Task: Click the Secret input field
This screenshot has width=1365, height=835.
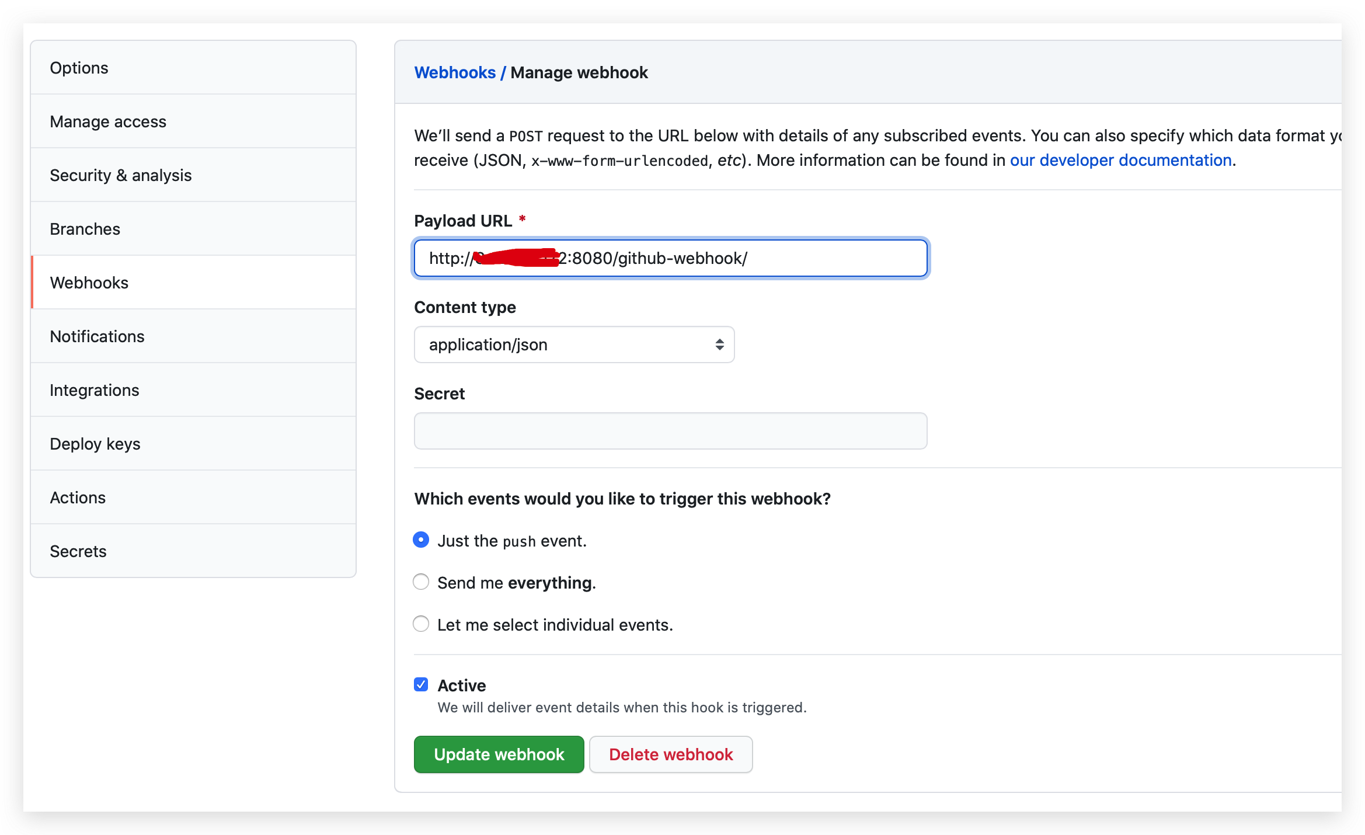Action: (x=671, y=430)
